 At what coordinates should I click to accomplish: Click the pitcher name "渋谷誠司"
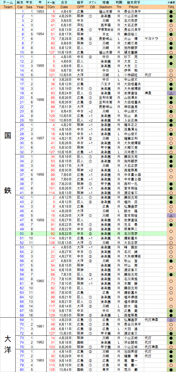[131, 342]
